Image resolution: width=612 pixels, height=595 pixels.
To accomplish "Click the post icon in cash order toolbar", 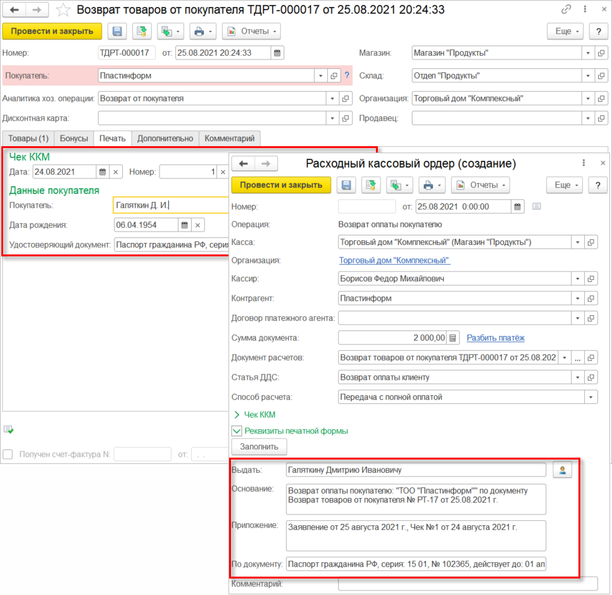I will point(370,185).
